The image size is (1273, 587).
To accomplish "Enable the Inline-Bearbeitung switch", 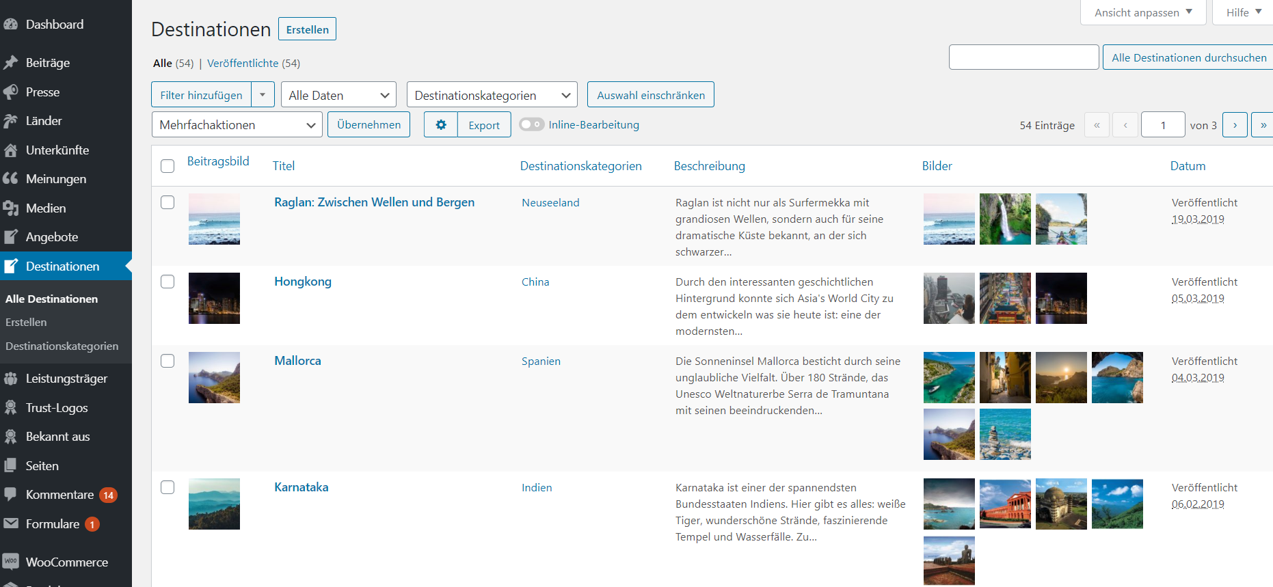I will [x=532, y=124].
